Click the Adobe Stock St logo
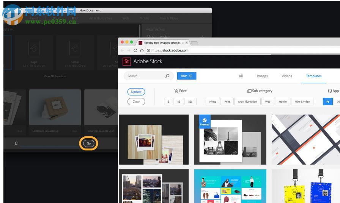Viewport: 340px width, 203px height. (x=127, y=61)
